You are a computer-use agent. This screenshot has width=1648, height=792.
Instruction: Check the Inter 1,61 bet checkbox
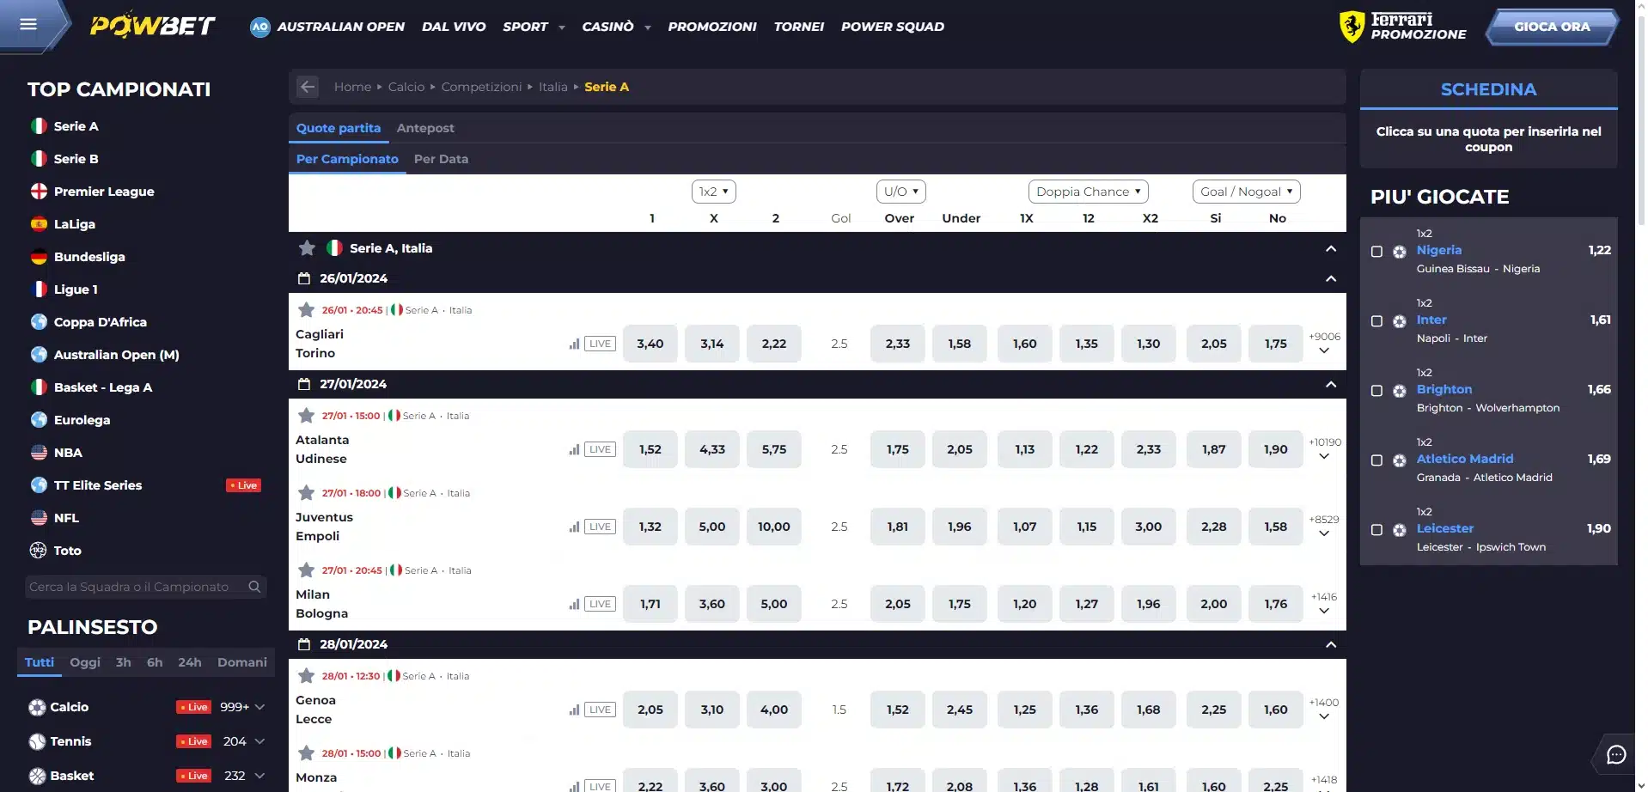click(1376, 321)
